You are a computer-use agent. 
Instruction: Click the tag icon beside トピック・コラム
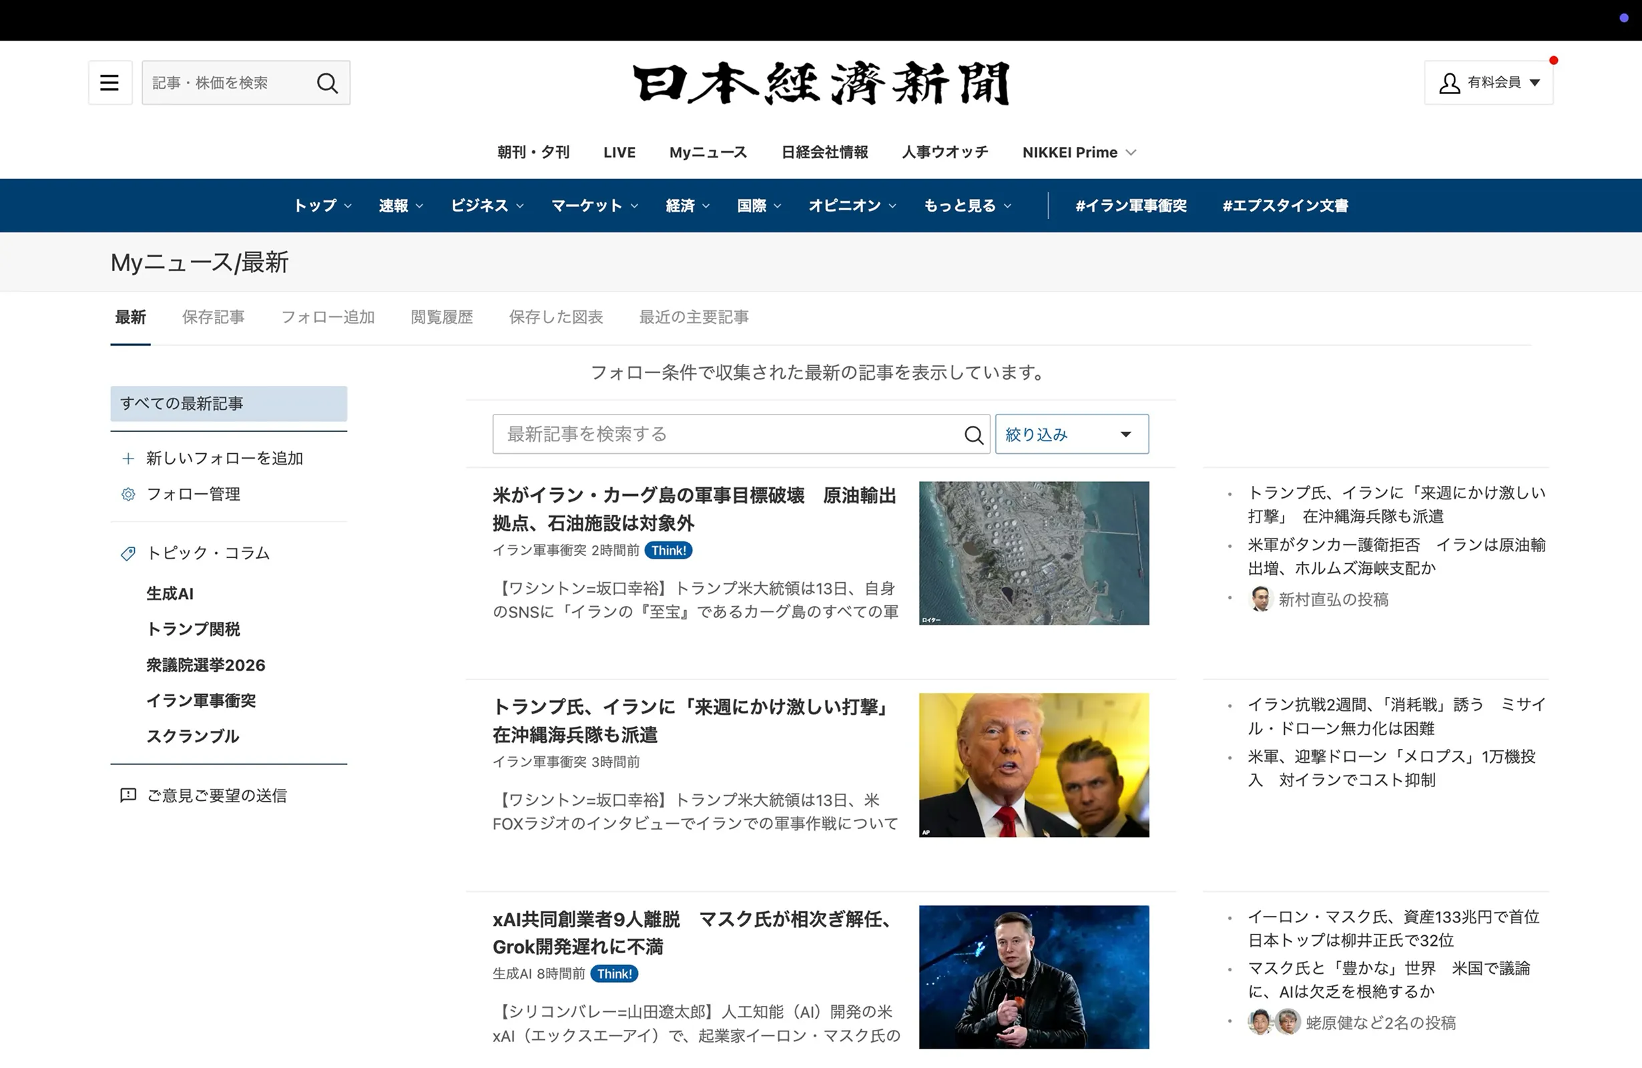[128, 553]
